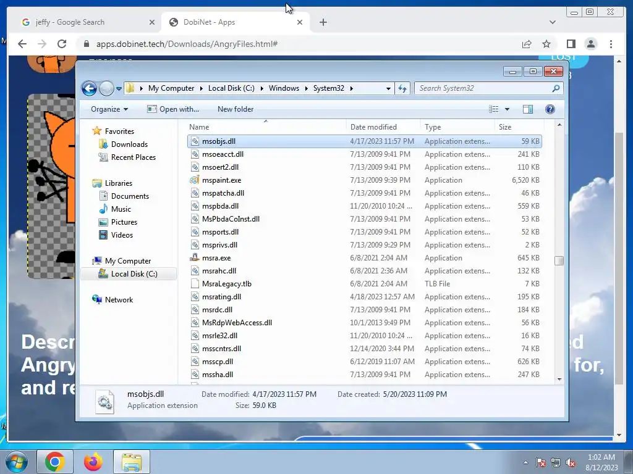Select the msra.exe file icon

click(195, 258)
